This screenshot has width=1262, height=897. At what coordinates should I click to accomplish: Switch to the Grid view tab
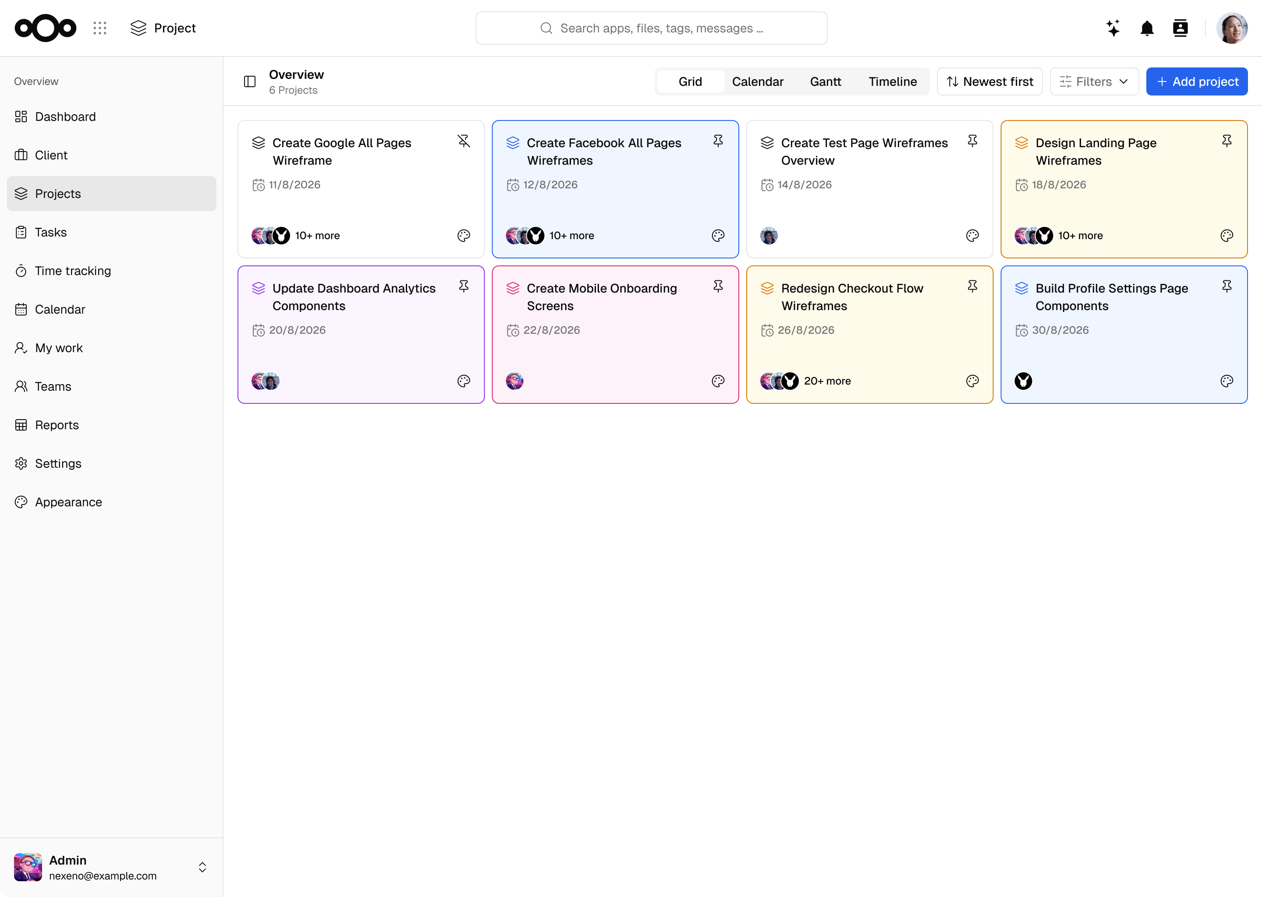click(690, 82)
